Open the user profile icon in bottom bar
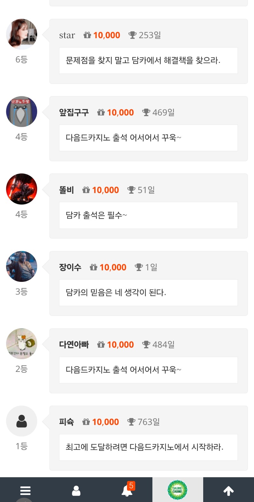The width and height of the screenshot is (254, 502). pyautogui.click(x=76, y=490)
